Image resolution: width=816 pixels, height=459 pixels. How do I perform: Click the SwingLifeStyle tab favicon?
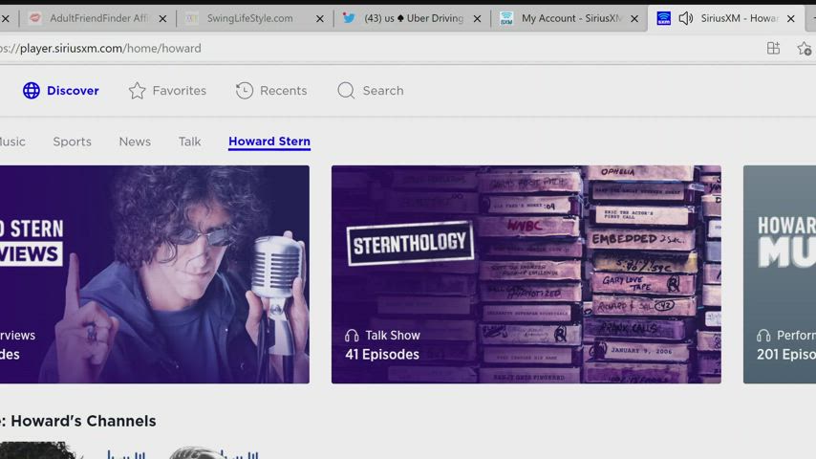click(192, 18)
